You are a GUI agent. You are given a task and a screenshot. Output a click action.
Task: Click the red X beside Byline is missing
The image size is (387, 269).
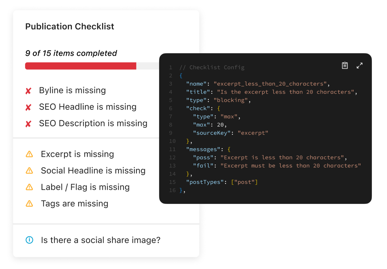(x=28, y=91)
